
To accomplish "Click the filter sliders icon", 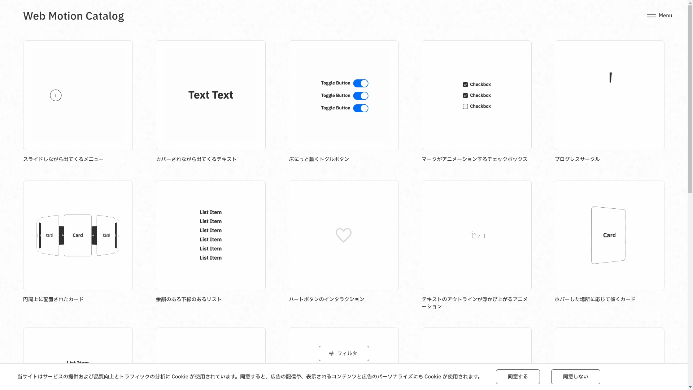I will 331,354.
